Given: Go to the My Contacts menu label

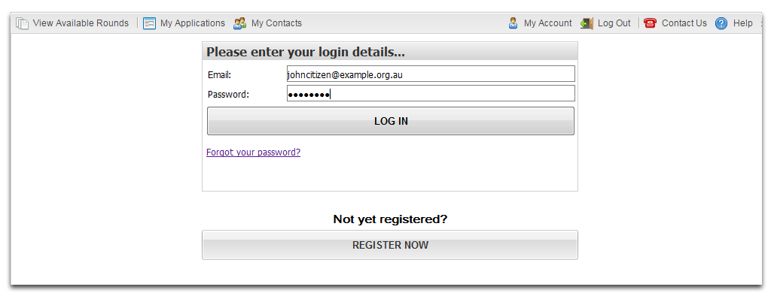Looking at the screenshot, I should pyautogui.click(x=276, y=23).
